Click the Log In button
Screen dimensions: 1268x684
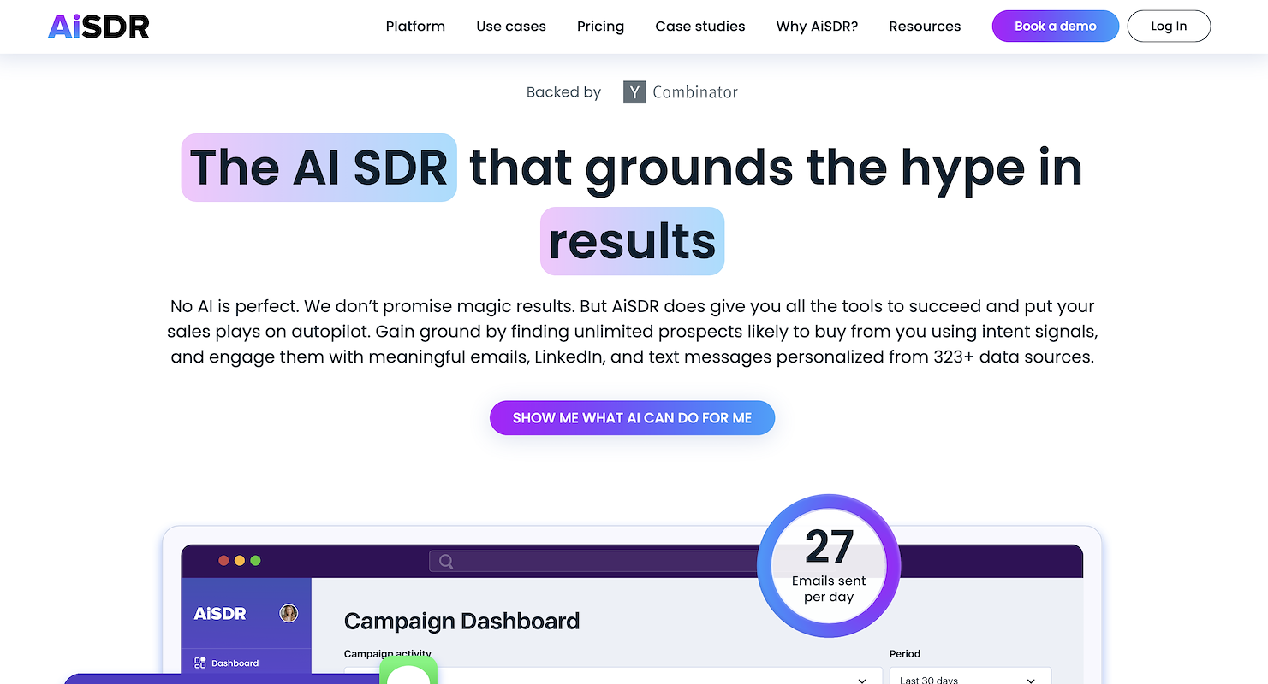[1169, 27]
